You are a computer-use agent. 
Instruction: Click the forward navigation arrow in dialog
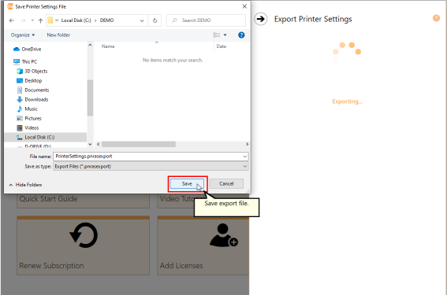point(23,20)
